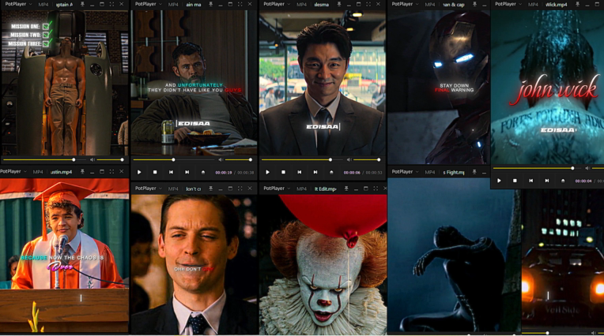Mute the volume in the 'ptain A' window

pos(92,159)
